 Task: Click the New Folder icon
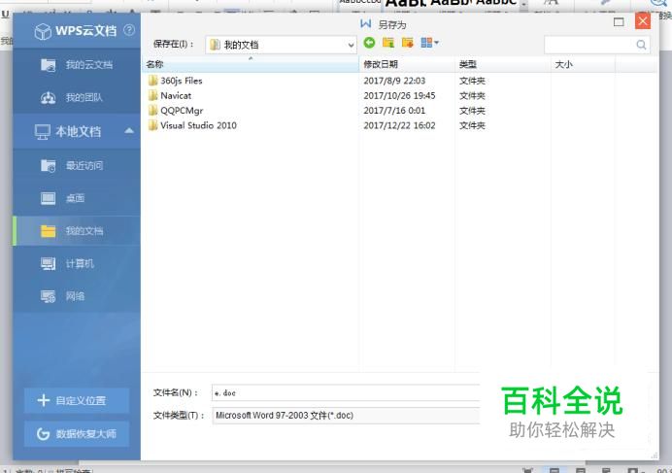coord(408,43)
